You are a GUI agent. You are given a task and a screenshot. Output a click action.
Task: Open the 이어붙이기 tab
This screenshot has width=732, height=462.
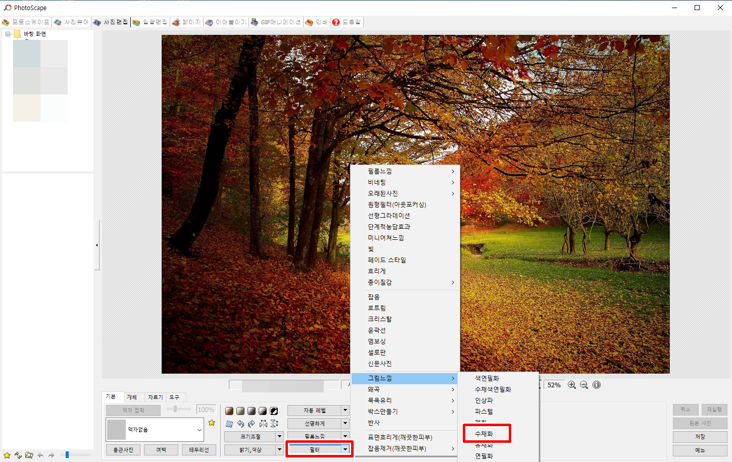[226, 22]
